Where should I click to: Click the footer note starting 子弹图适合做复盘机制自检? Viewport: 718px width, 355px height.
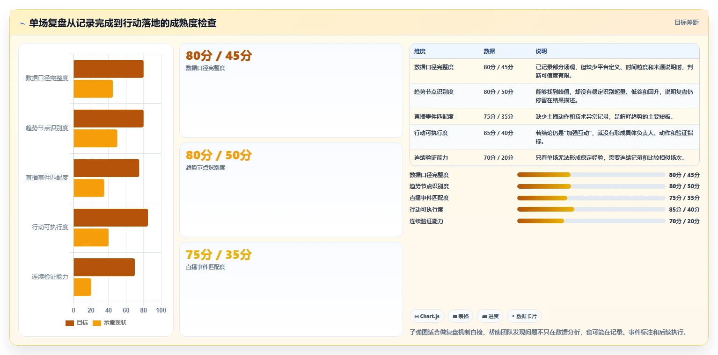click(548, 333)
